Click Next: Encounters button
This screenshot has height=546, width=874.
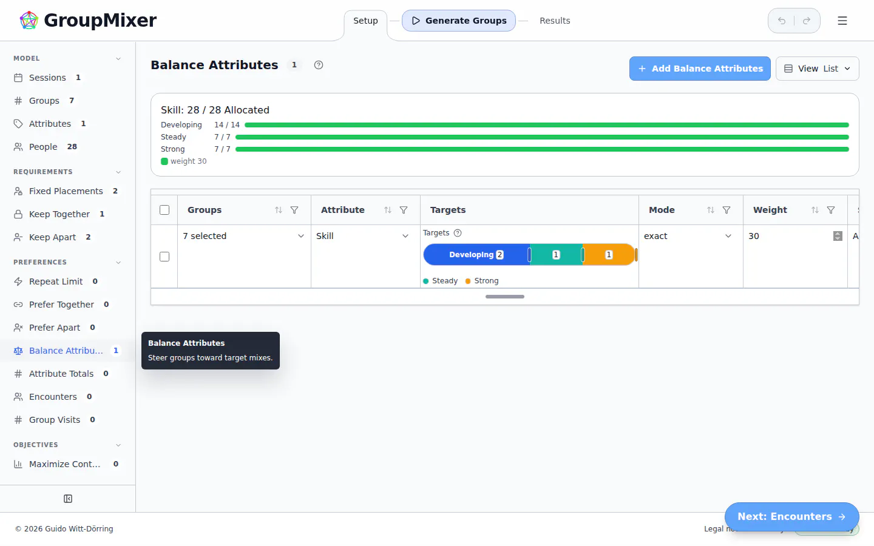coord(791,517)
